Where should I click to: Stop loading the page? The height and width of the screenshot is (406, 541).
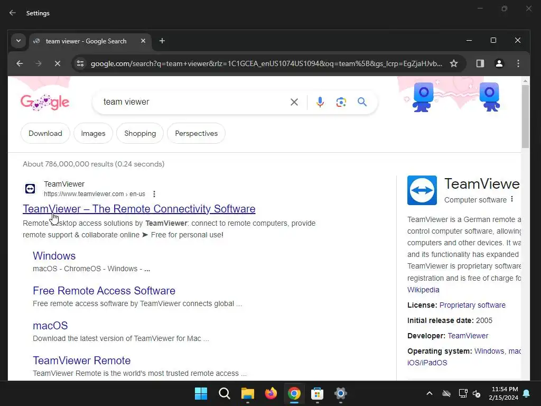(57, 63)
